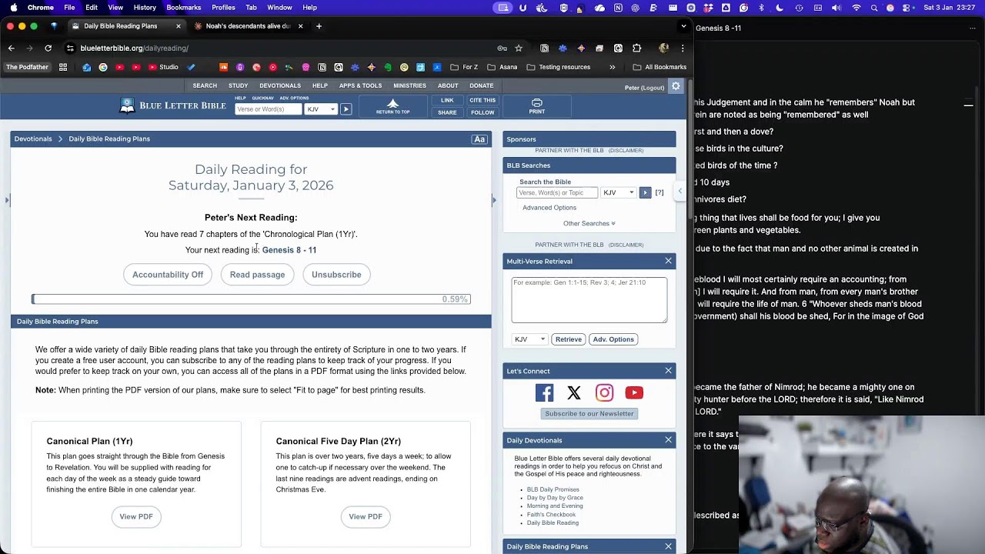Open the APPS & TOOLS menu
Screen dimensions: 985x554
point(360,85)
